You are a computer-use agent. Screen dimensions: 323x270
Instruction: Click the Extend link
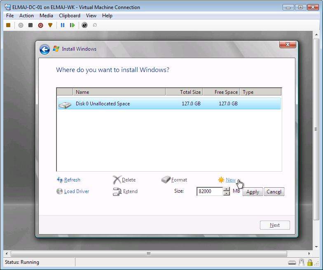click(130, 191)
